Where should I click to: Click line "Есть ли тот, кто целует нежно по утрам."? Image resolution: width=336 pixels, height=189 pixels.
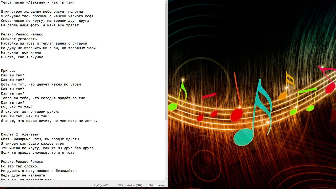[42, 84]
